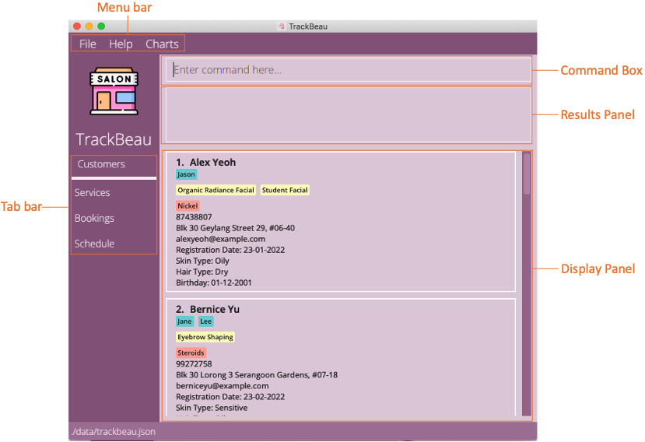Click address Blk 30 Lorong 3 Serangoon Gardens
Screen dimensions: 645x442
[257, 375]
